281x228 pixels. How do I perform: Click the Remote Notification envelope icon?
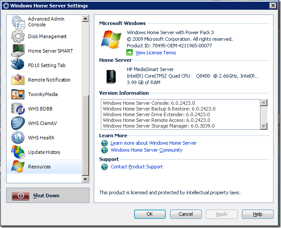click(x=18, y=80)
